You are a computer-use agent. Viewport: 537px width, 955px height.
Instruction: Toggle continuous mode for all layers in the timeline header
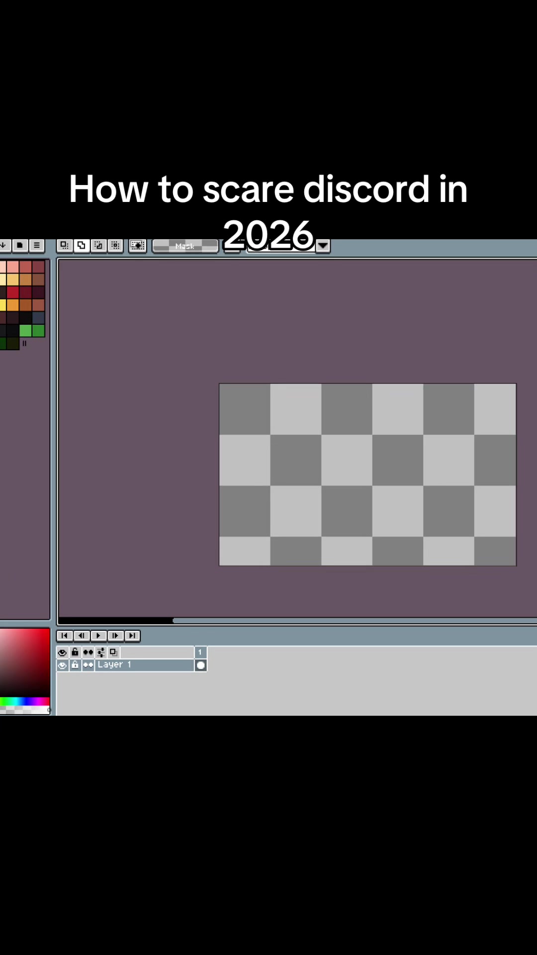(x=88, y=652)
